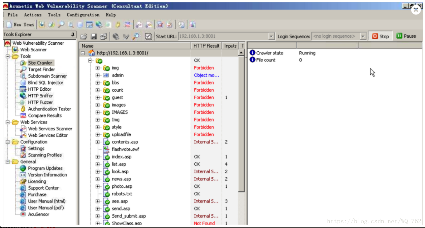Click the Scheduler clock toolbar icon
The height and width of the screenshot is (228, 425).
point(181,25)
